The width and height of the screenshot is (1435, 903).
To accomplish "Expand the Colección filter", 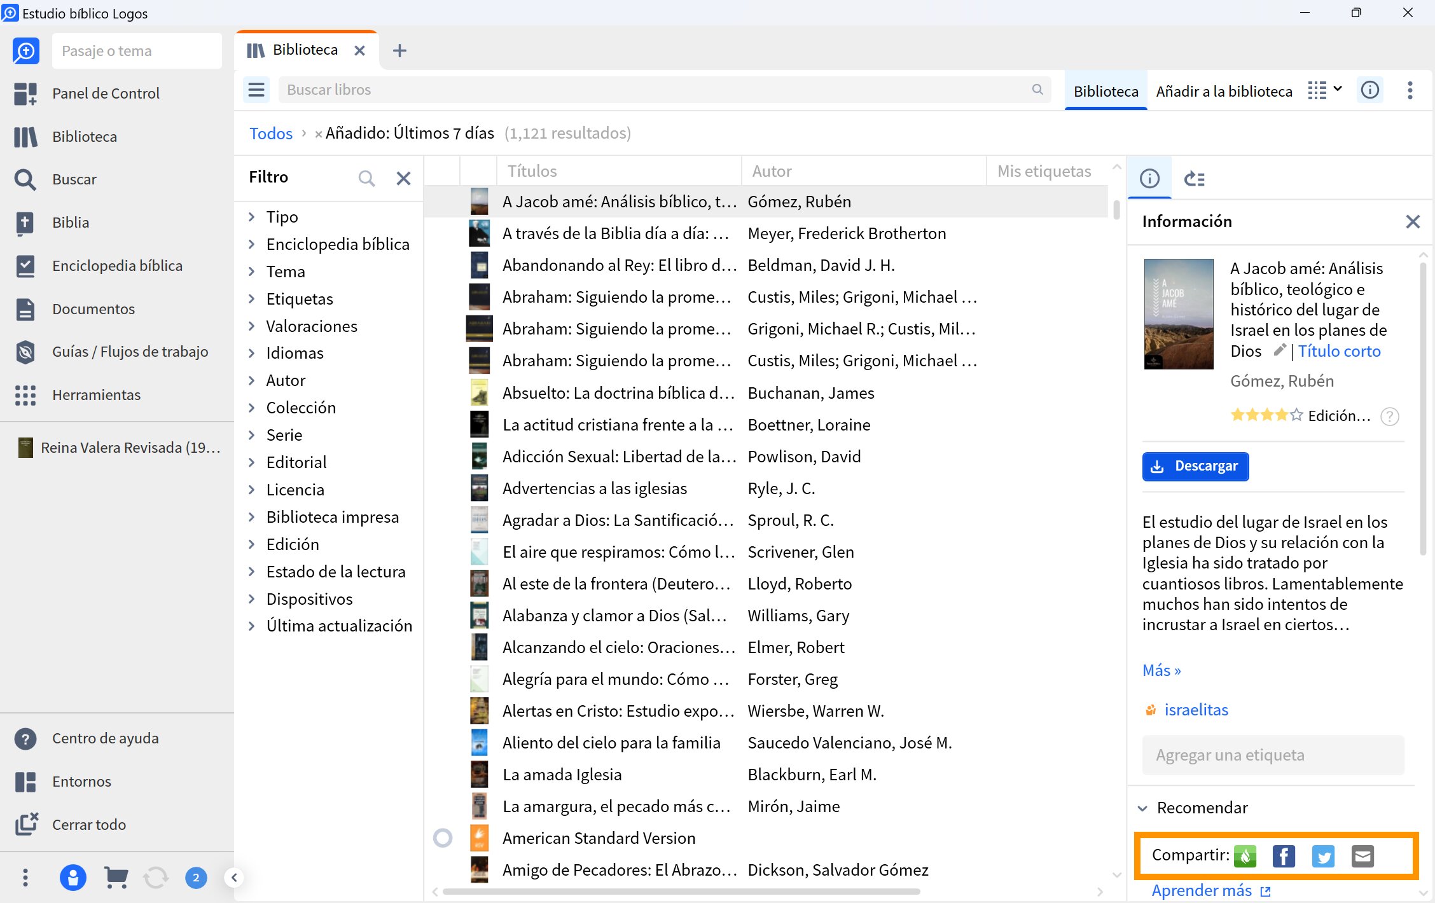I will (252, 408).
